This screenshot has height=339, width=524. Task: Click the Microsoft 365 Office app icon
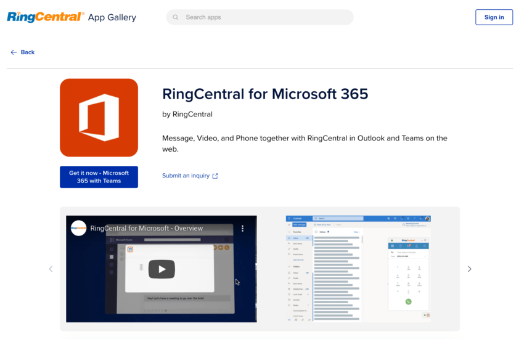[99, 117]
